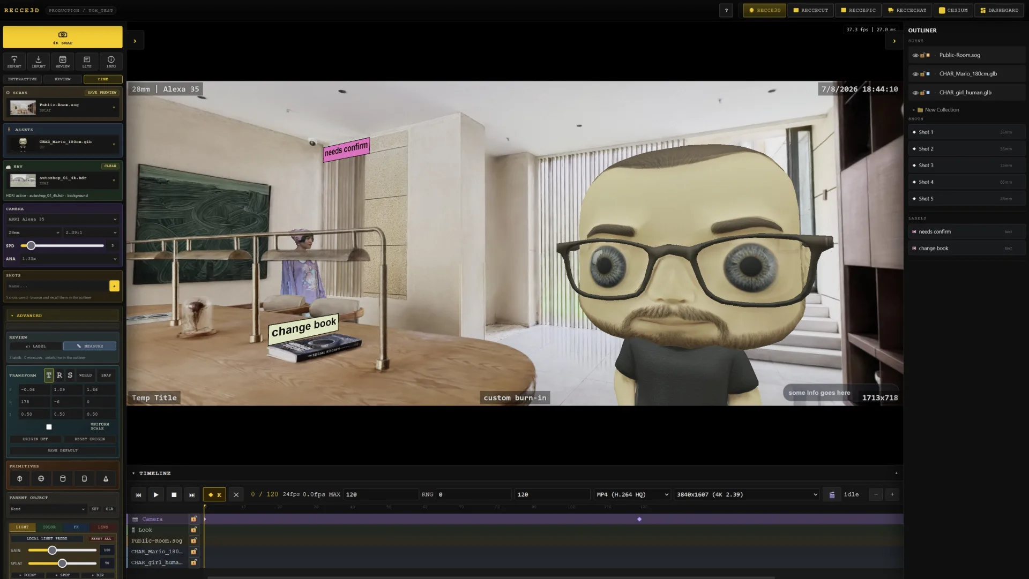Viewport: 1029px width, 579px height.
Task: Open the Review tool icon in toolbar
Action: [63, 62]
